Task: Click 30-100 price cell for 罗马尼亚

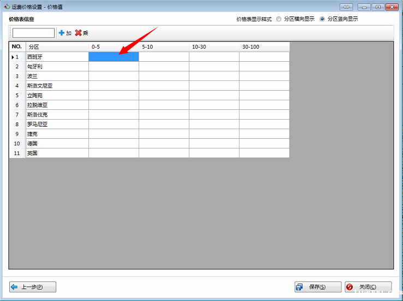Action: [x=264, y=124]
